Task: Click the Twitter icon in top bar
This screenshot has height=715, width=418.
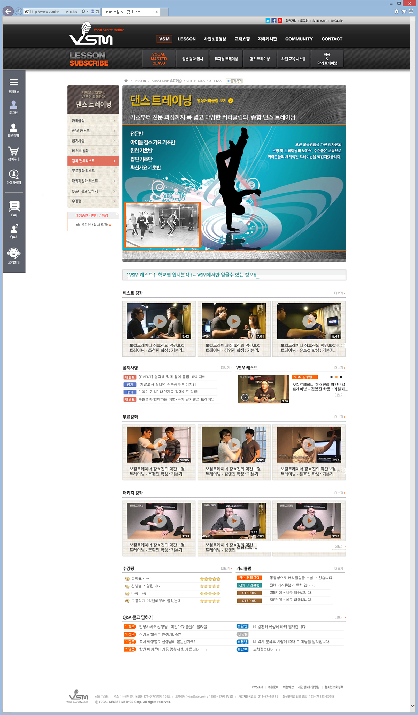Action: point(268,21)
